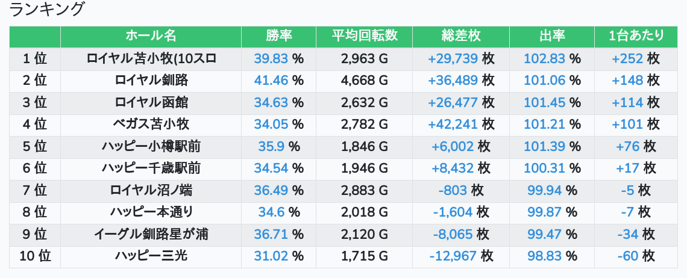The width and height of the screenshot is (687, 278).
Task: Click the ランキング heading
Action: pyautogui.click(x=47, y=9)
